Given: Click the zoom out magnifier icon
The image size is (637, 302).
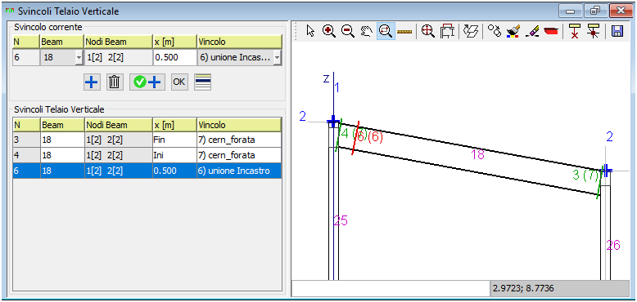Looking at the screenshot, I should tap(348, 31).
